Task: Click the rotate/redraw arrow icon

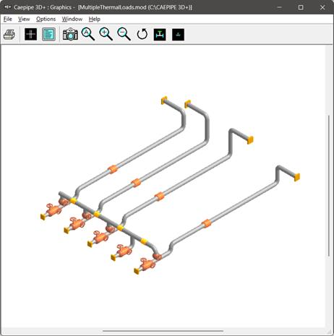Action: tap(142, 34)
